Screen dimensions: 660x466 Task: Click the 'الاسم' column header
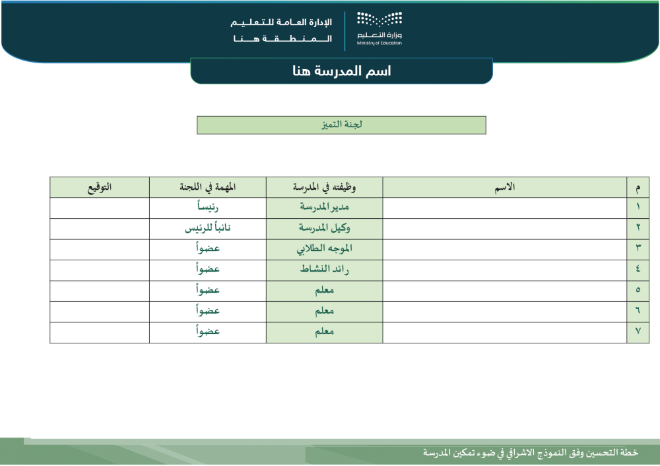(x=505, y=187)
